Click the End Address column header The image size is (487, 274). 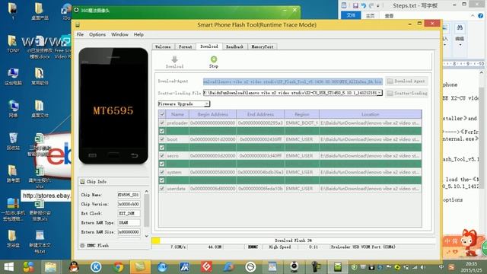tap(260, 114)
